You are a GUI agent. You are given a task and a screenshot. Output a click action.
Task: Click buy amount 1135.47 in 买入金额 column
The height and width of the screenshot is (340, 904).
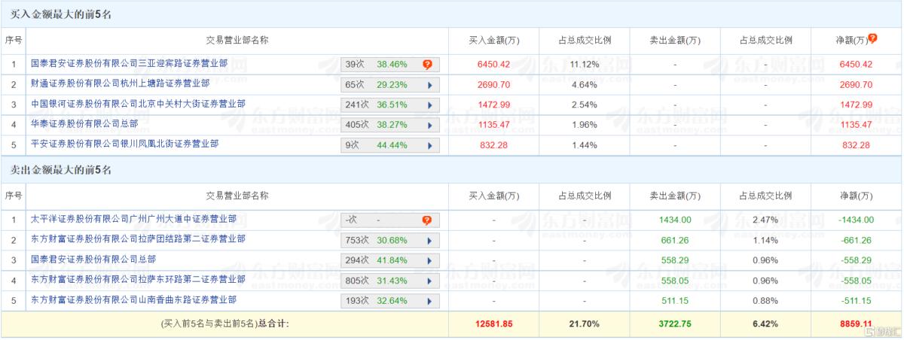tap(493, 125)
